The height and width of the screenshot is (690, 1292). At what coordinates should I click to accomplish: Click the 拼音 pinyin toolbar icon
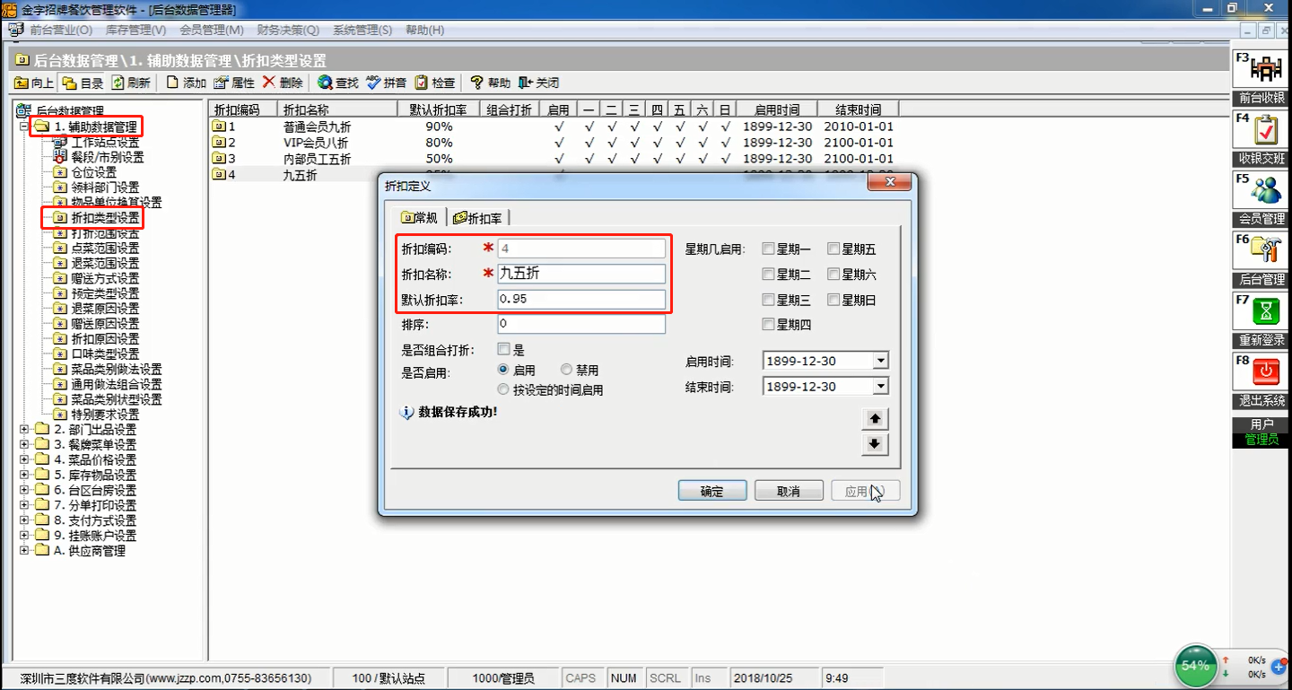click(373, 83)
